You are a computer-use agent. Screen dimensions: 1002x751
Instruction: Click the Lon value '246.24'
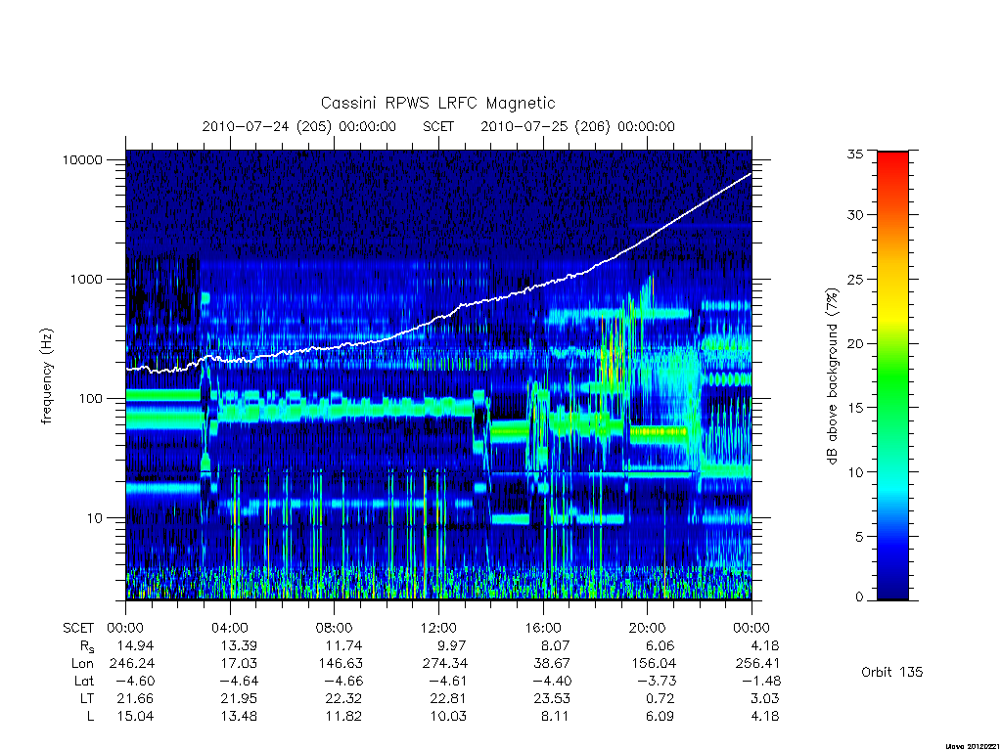click(132, 664)
